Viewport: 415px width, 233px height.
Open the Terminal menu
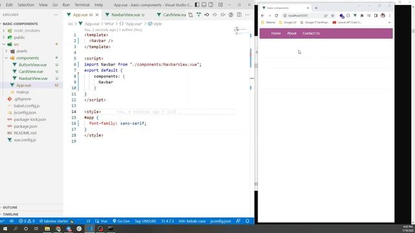click(x=82, y=5)
